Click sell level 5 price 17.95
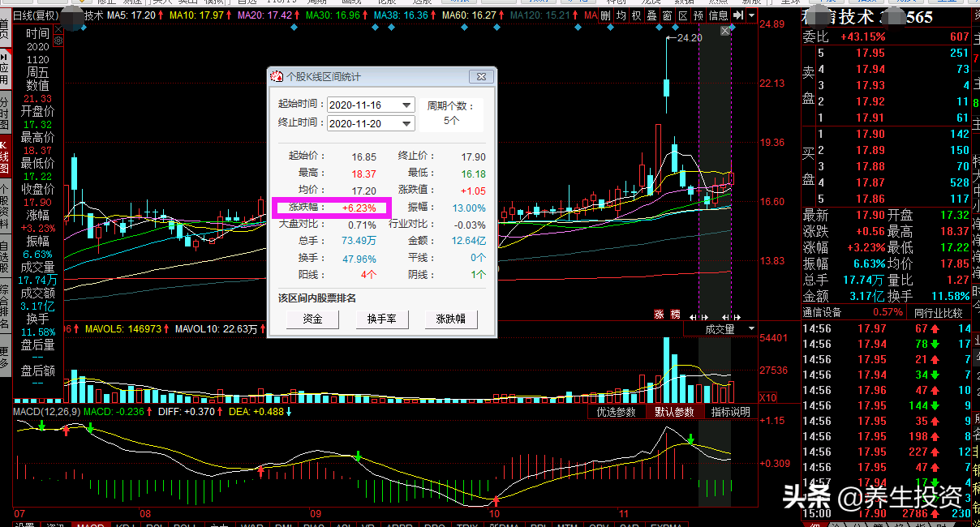980x527 pixels. pos(870,54)
